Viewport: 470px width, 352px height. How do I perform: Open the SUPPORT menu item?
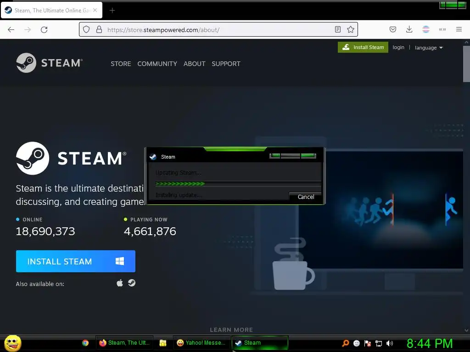tap(226, 64)
